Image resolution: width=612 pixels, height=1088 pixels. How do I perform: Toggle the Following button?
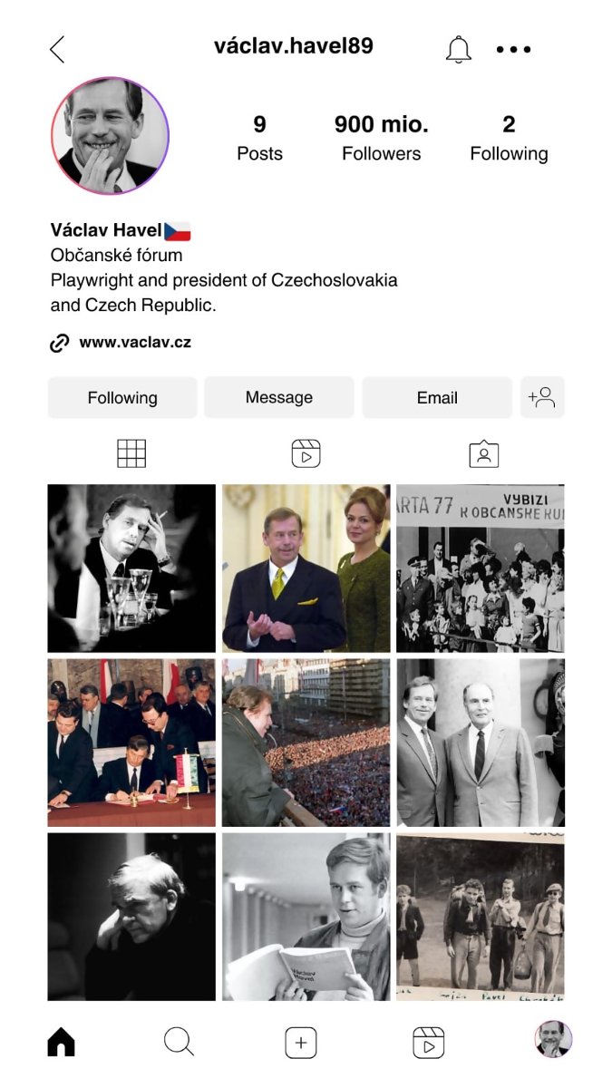122,397
